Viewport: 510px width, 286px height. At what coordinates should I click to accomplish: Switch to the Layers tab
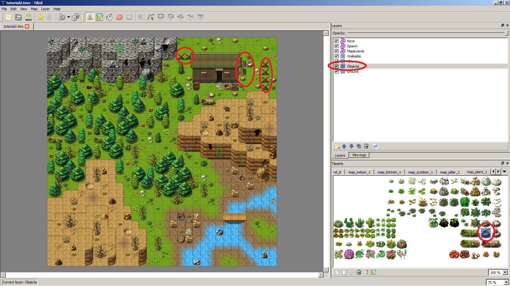coord(340,155)
